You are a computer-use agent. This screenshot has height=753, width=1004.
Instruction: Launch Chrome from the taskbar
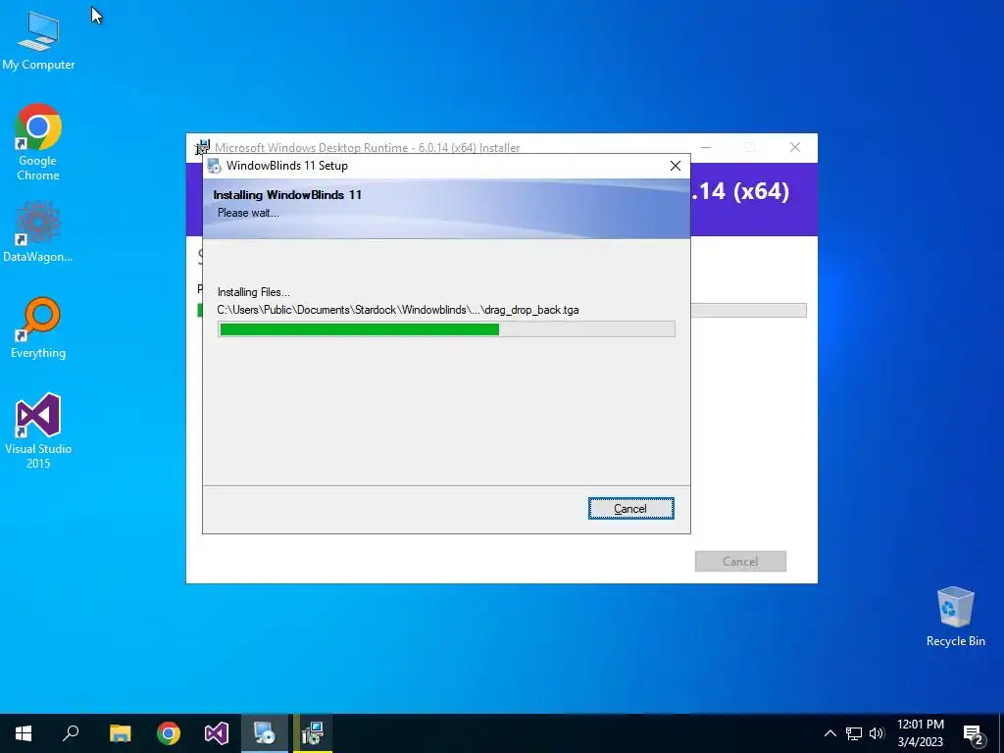(x=169, y=733)
